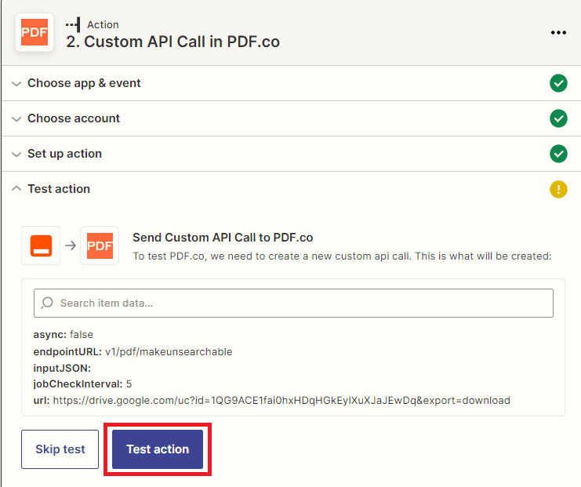Click PDF.co icon in the test section
The width and height of the screenshot is (581, 487).
tap(100, 245)
